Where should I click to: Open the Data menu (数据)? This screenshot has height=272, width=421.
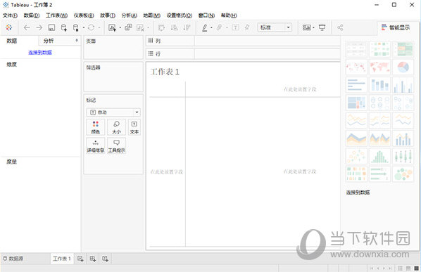(32, 15)
